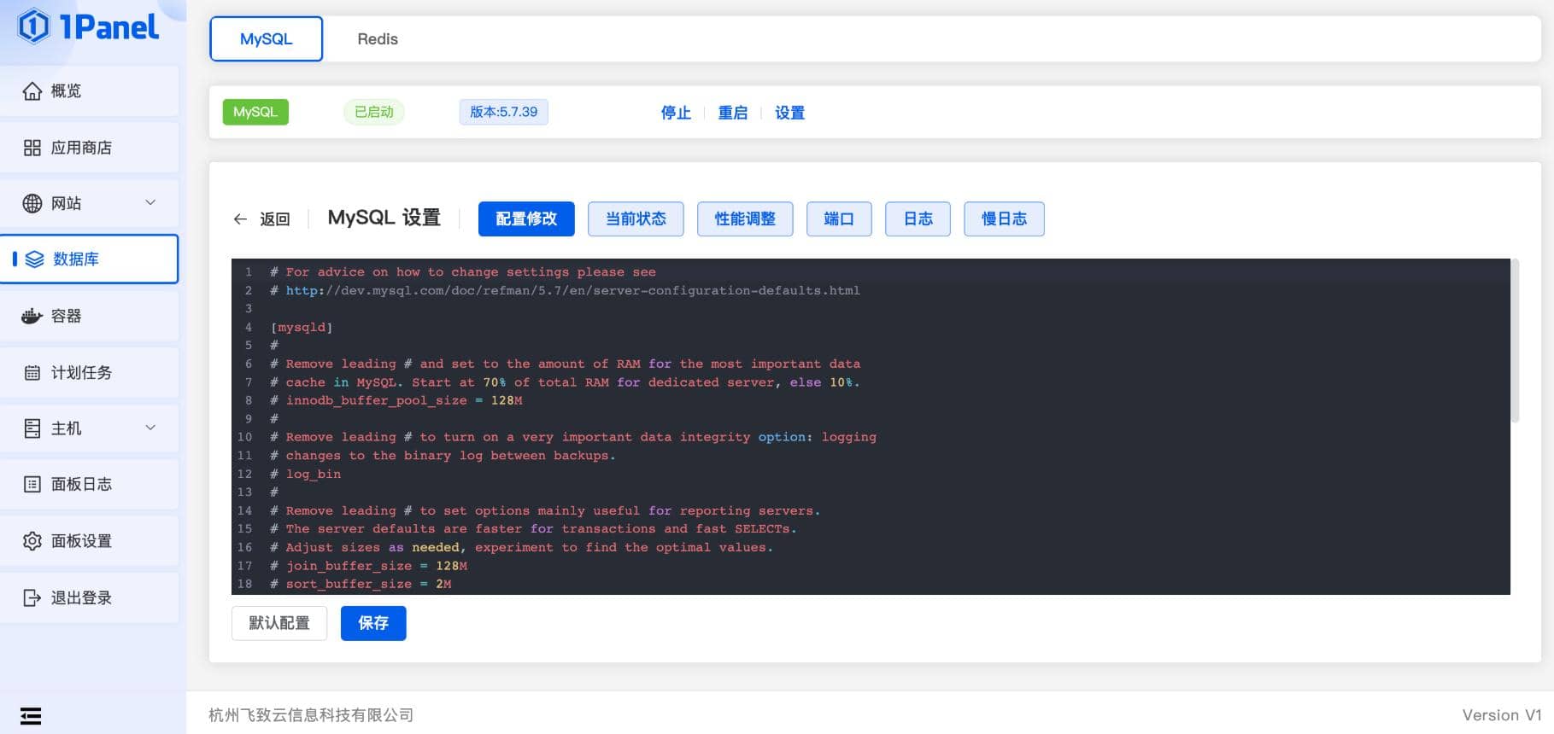Viewport: 1554px width, 734px height.
Task: Click the 1Panel logo icon
Action: pyautogui.click(x=34, y=26)
